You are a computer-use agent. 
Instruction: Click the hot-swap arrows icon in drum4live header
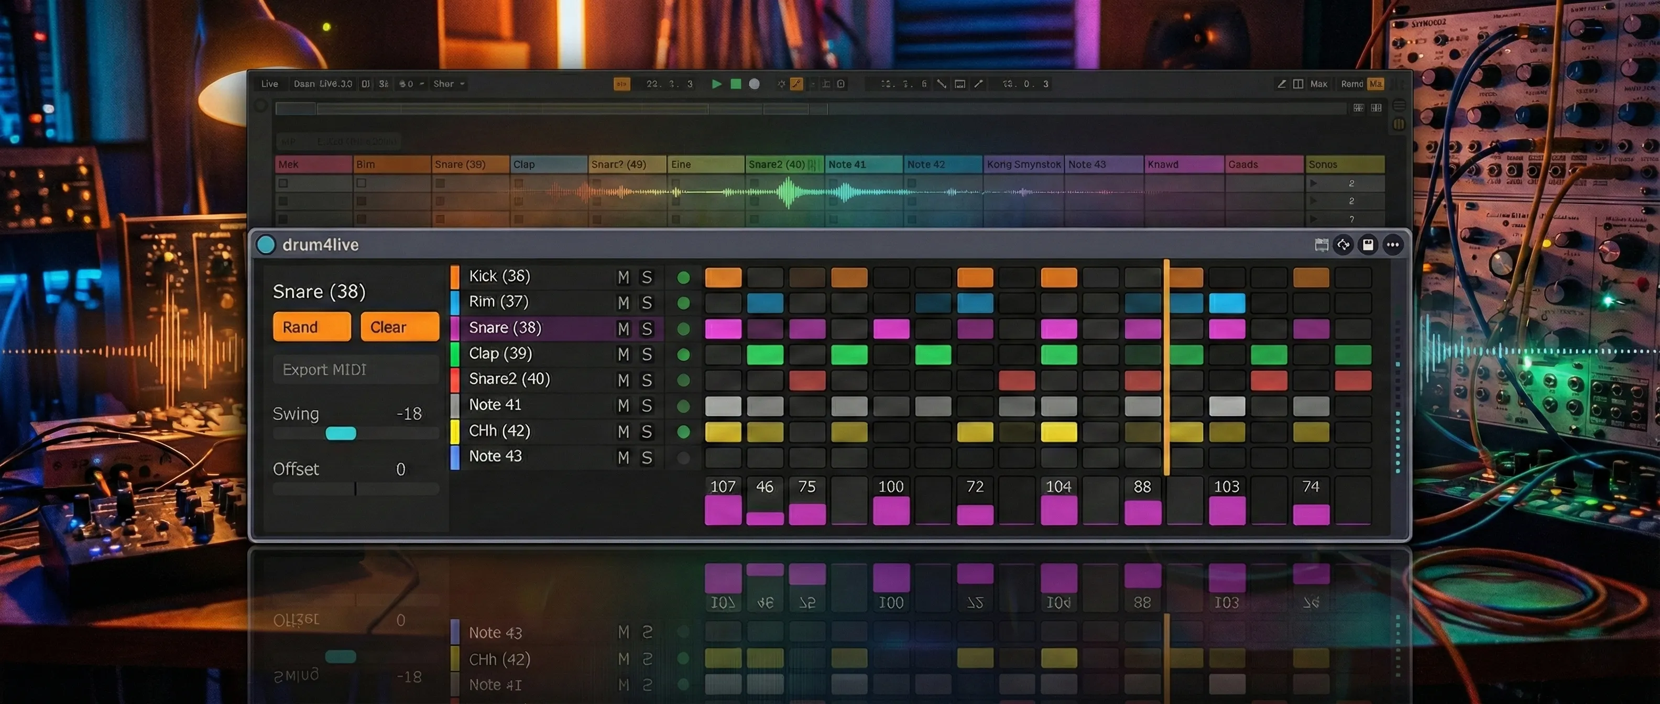pos(1344,245)
